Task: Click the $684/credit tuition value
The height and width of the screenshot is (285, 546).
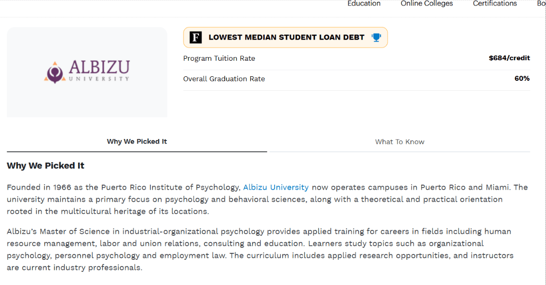Action: [x=509, y=59]
